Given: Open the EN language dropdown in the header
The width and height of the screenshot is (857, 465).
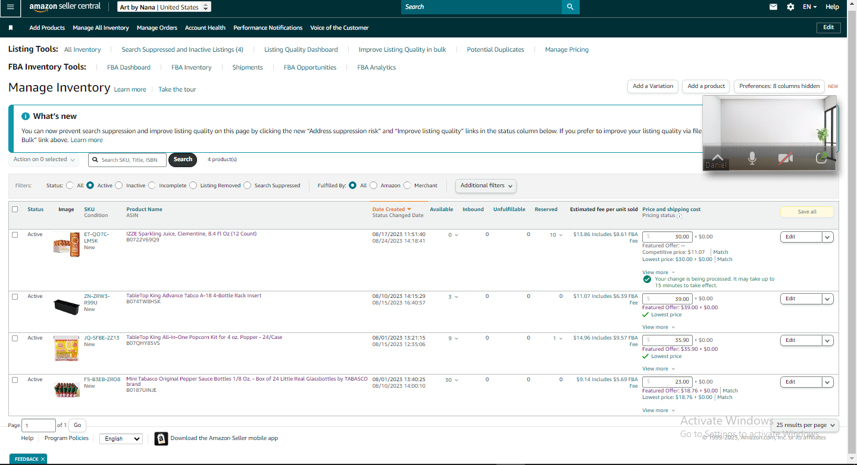Looking at the screenshot, I should click(x=810, y=7).
